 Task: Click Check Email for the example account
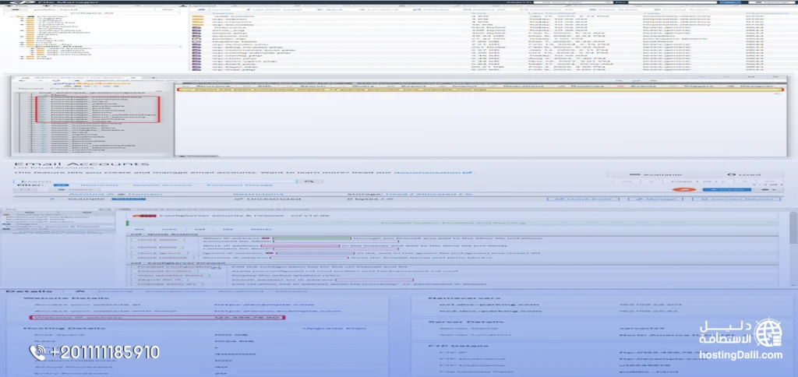[x=583, y=199]
